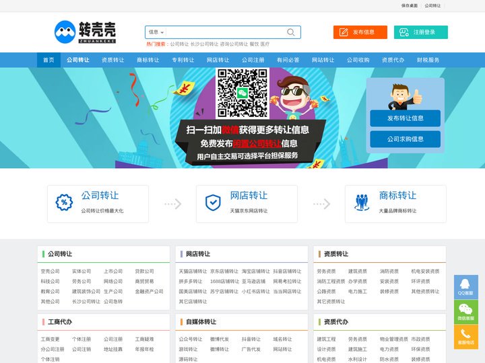485x363 pixels.
Task: Open the 劳务资质 link under 资质转让
Action: click(326, 272)
